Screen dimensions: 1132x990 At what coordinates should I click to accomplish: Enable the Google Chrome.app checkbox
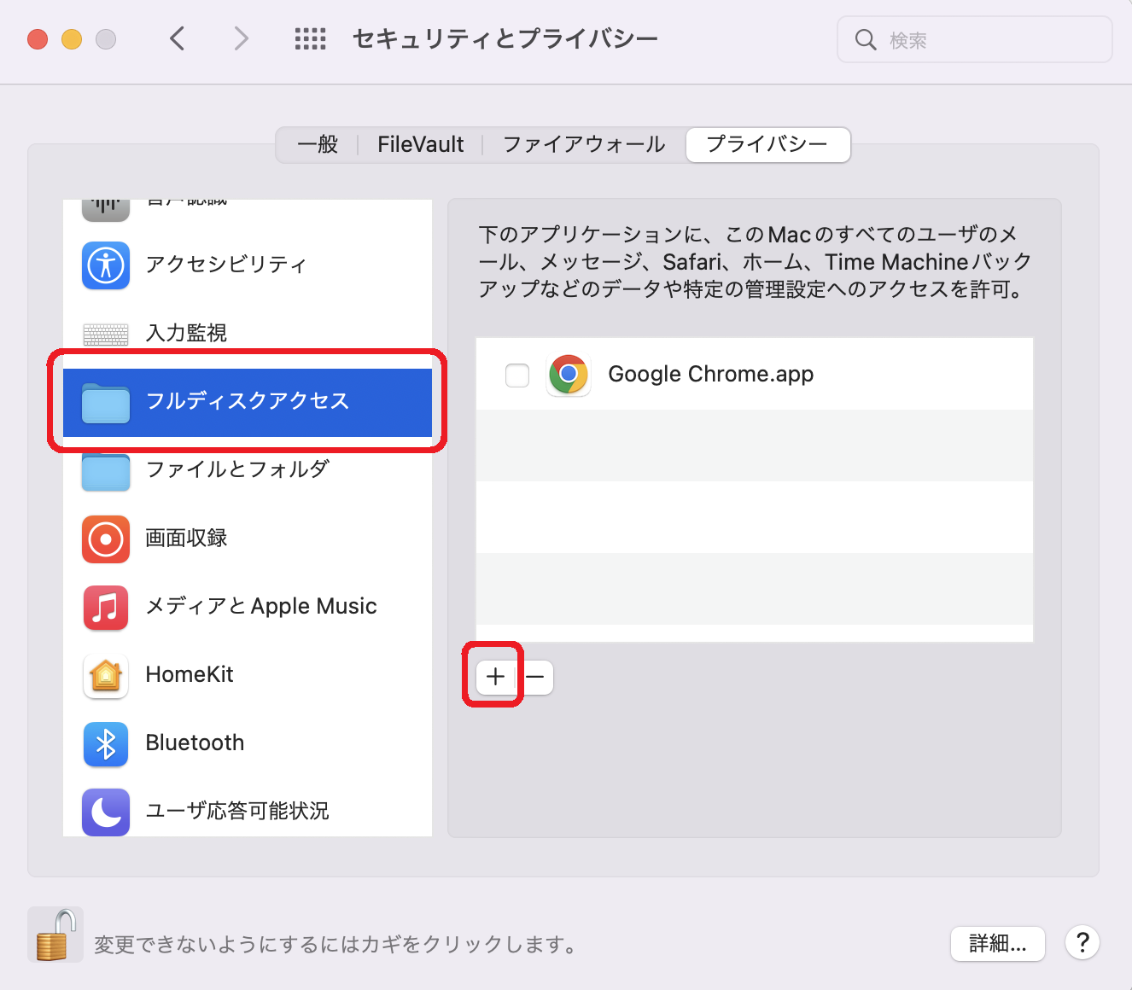coord(517,376)
